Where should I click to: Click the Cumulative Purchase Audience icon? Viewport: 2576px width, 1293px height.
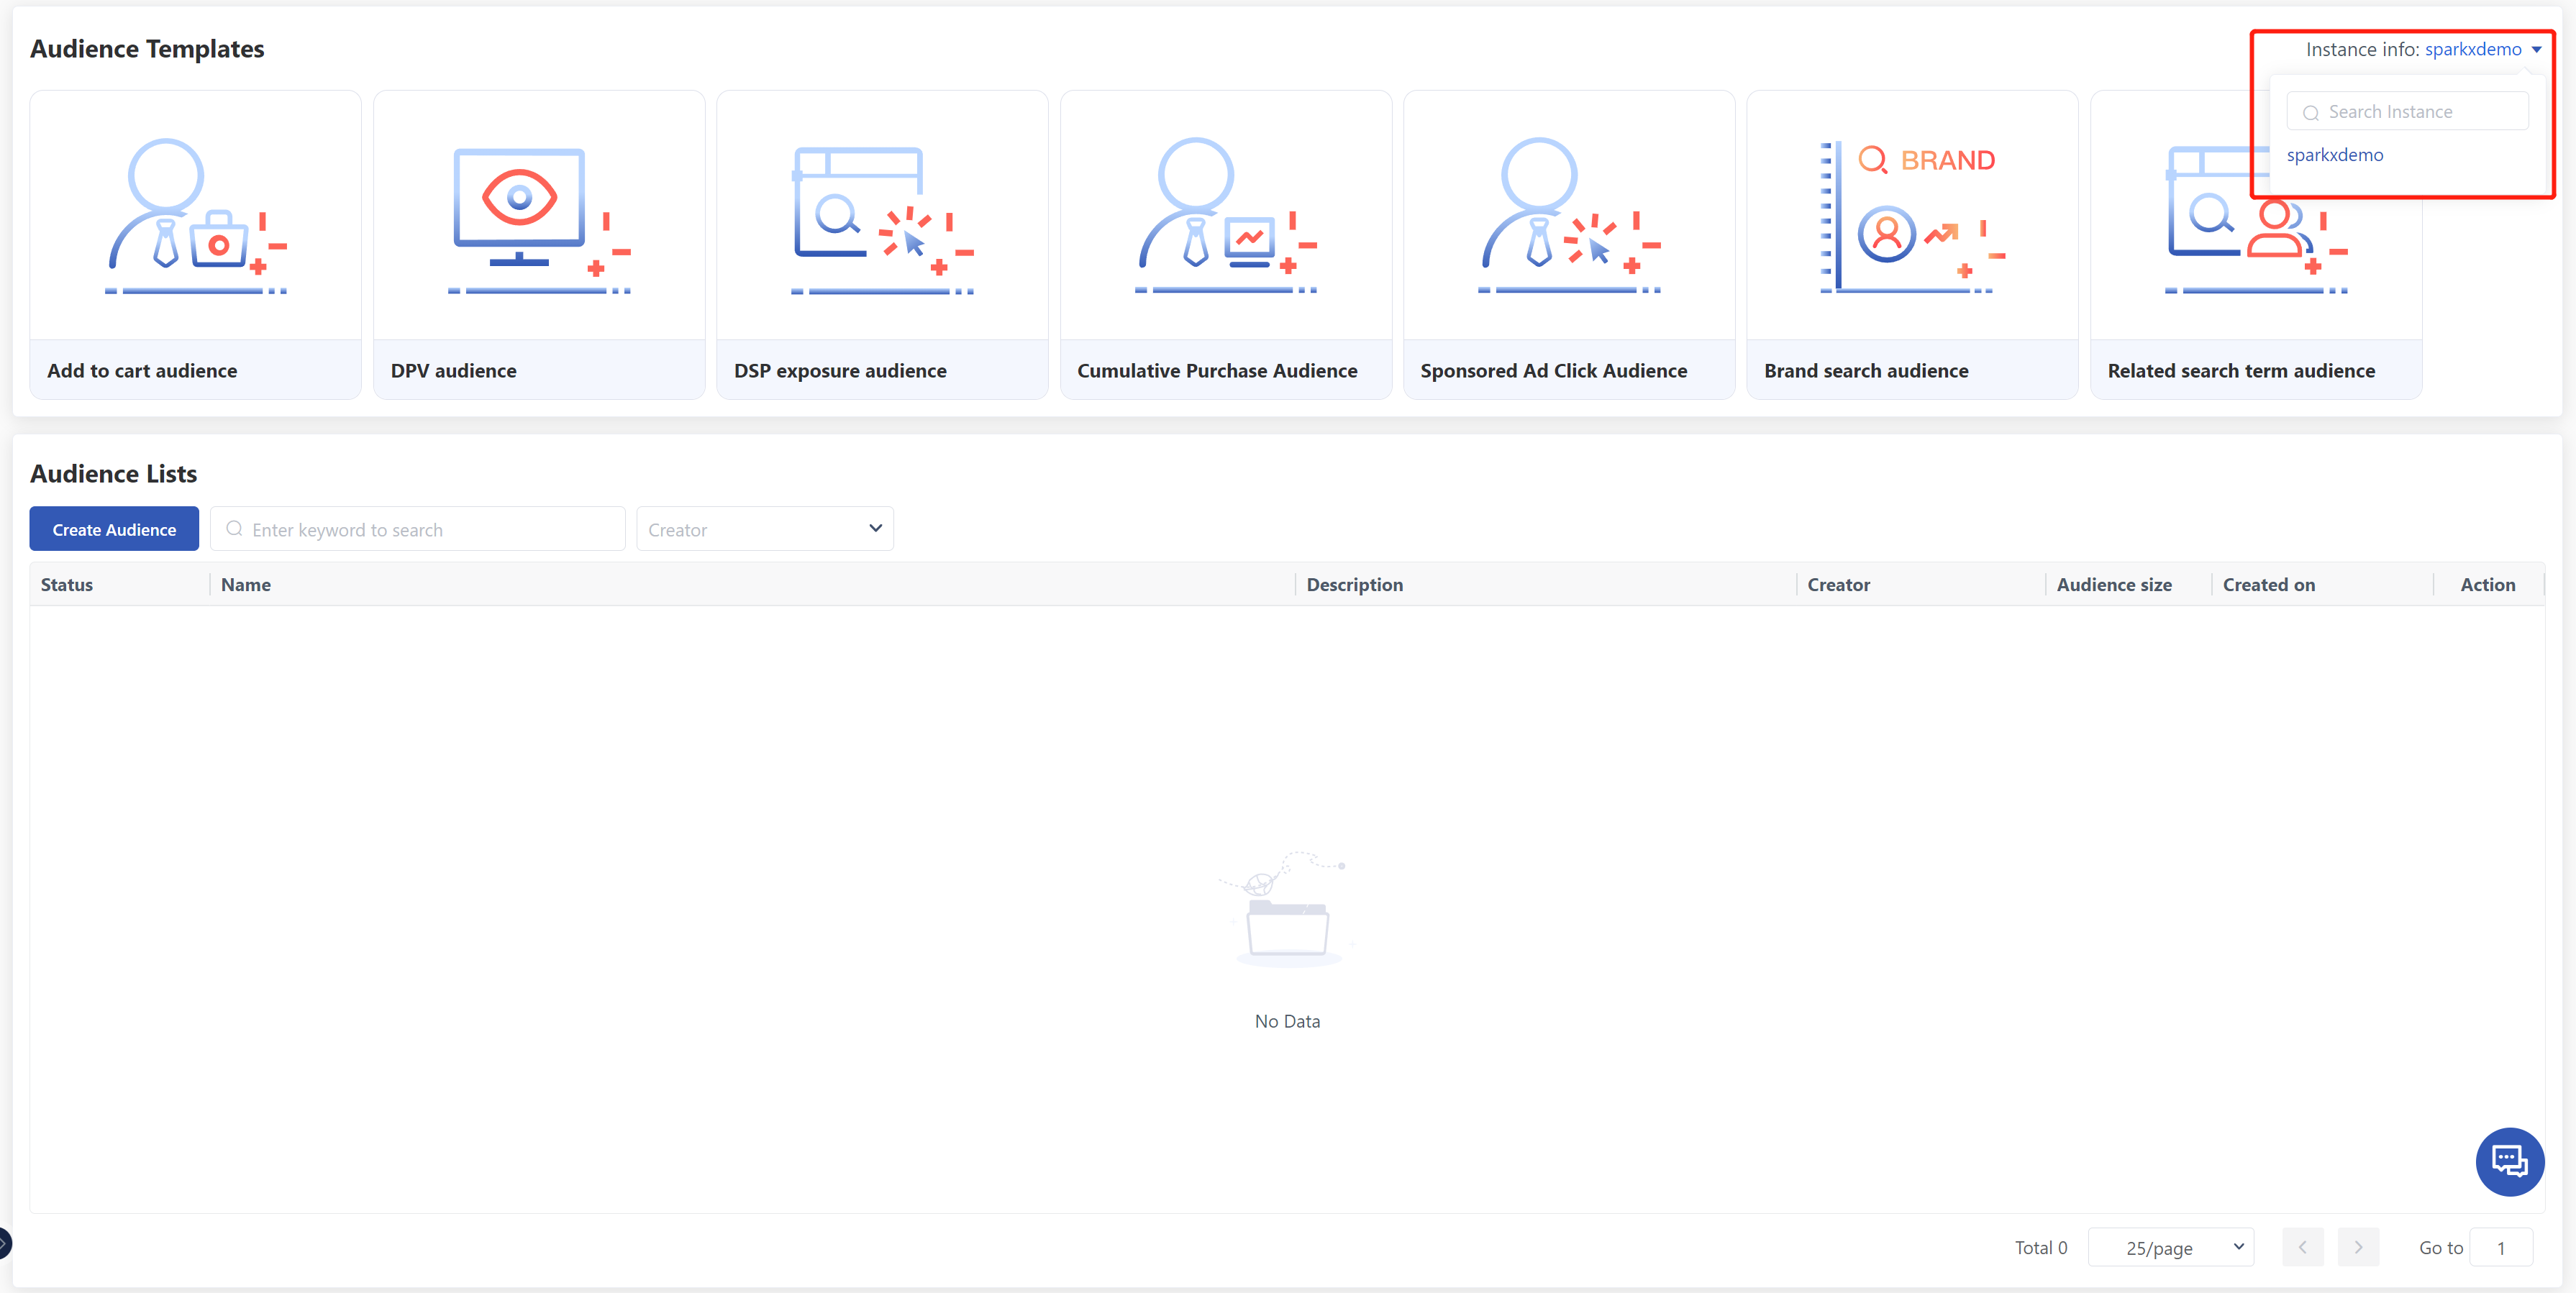coord(1225,216)
